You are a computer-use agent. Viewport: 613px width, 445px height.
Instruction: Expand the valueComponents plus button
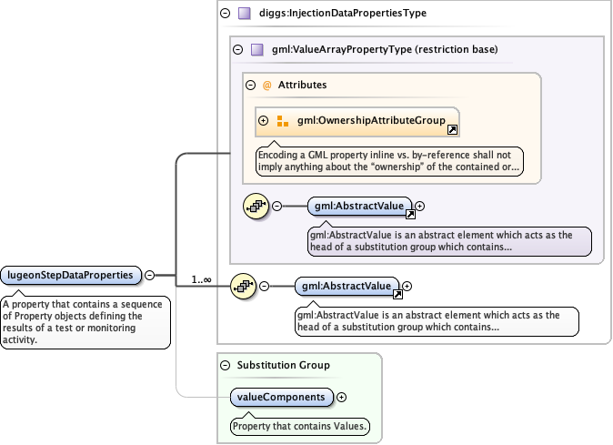342,397
